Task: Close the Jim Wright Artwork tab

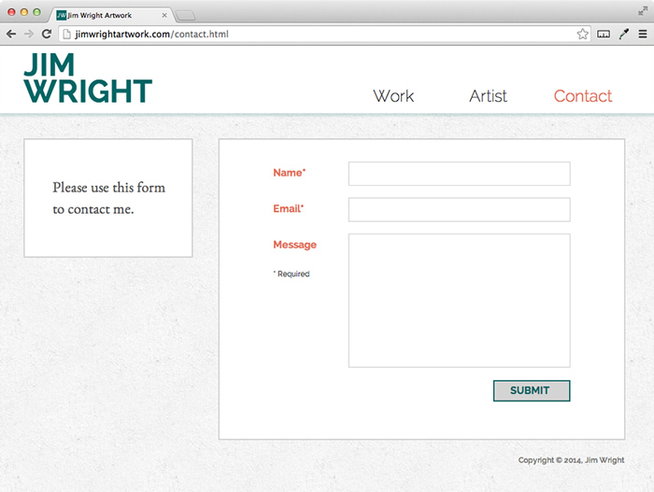Action: point(164,15)
